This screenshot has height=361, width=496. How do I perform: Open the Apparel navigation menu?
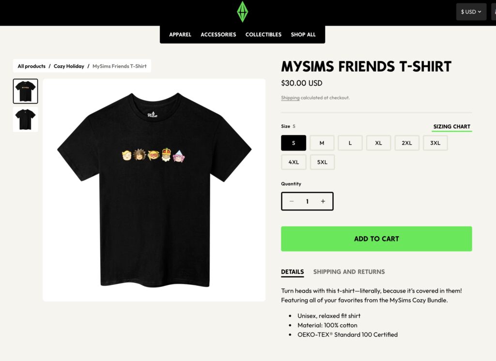tap(180, 35)
